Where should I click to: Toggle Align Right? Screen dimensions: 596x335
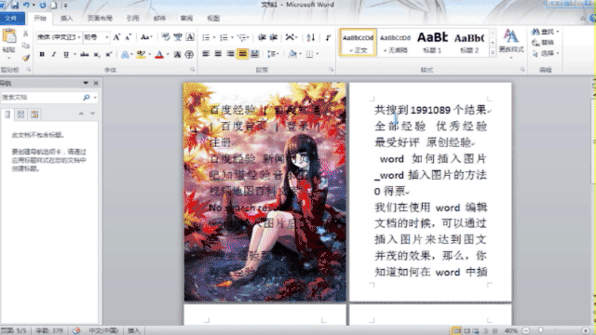pyautogui.click(x=230, y=54)
